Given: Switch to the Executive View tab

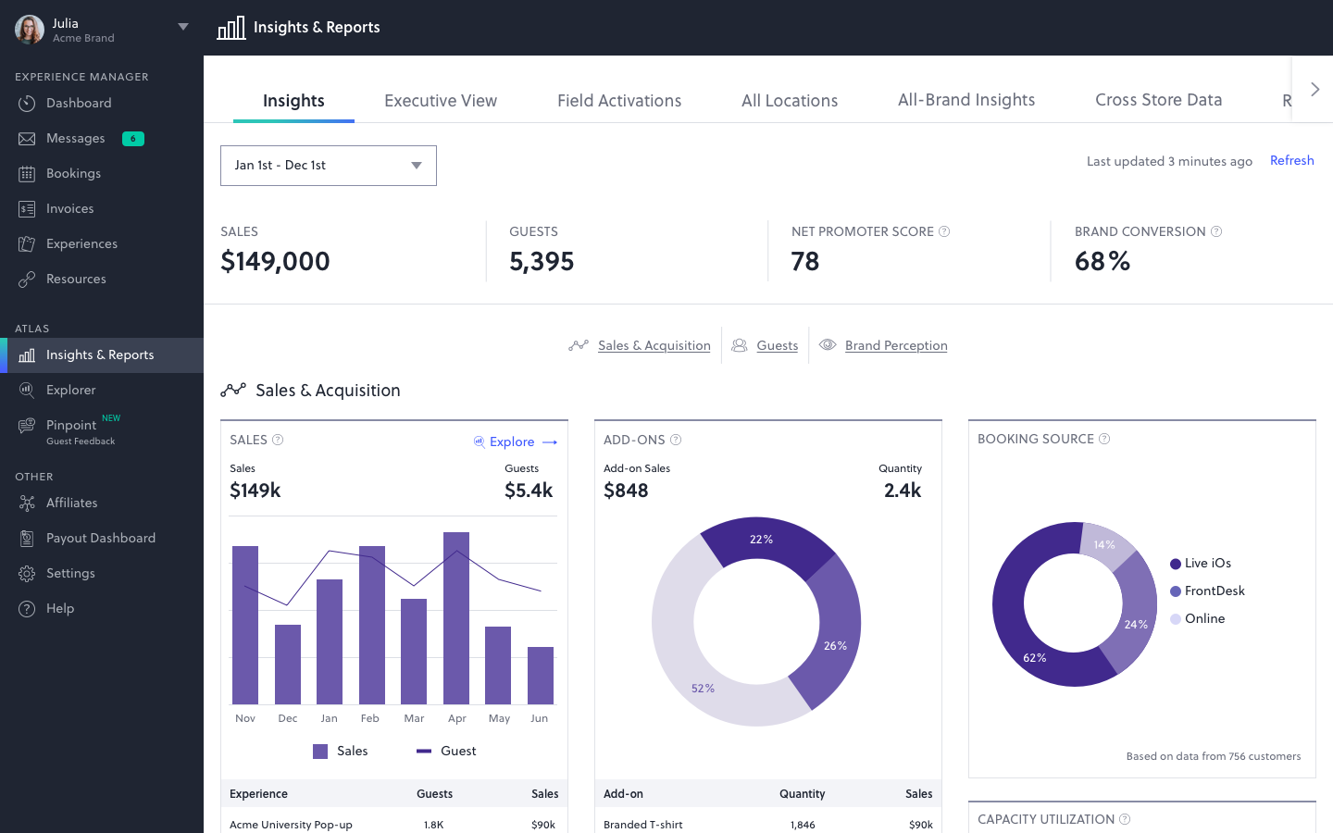Looking at the screenshot, I should click(441, 100).
